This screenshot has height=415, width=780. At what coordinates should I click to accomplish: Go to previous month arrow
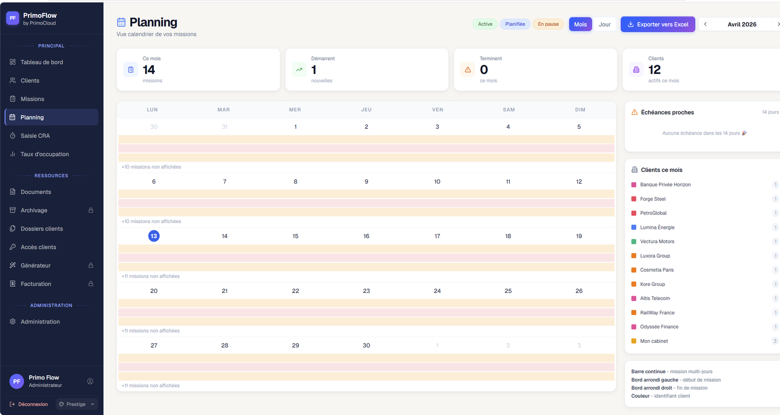click(x=705, y=24)
